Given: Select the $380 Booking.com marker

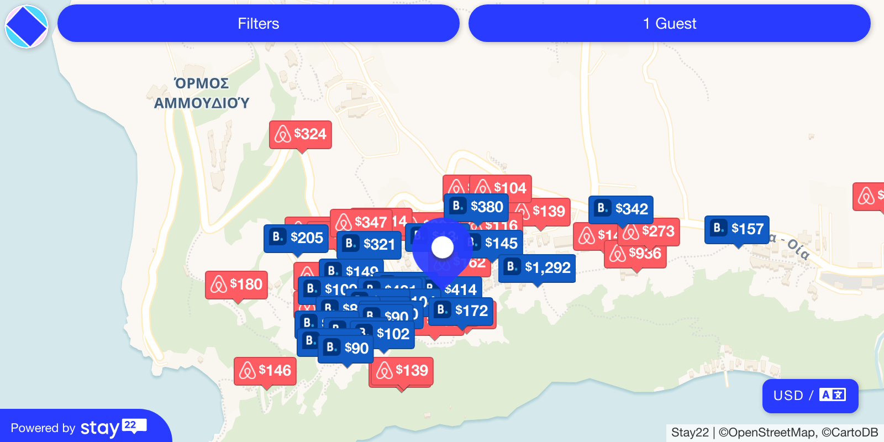Looking at the screenshot, I should click(x=476, y=207).
